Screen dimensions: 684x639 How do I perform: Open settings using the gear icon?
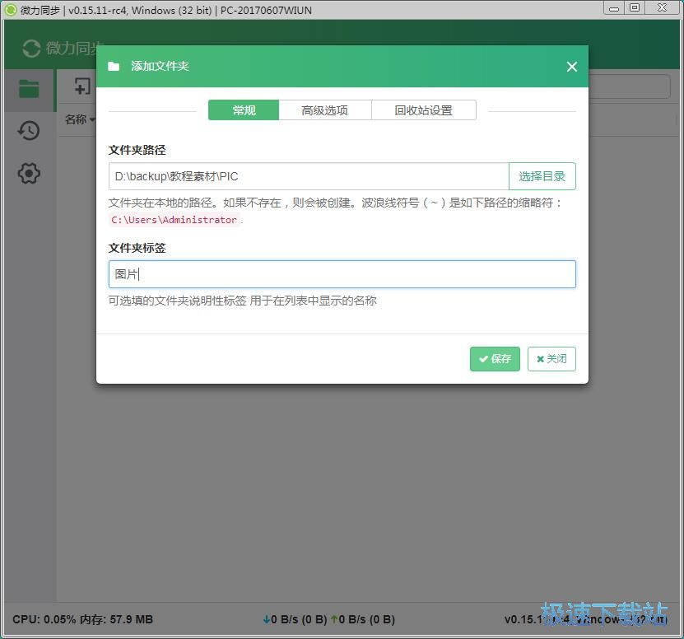pyautogui.click(x=28, y=173)
